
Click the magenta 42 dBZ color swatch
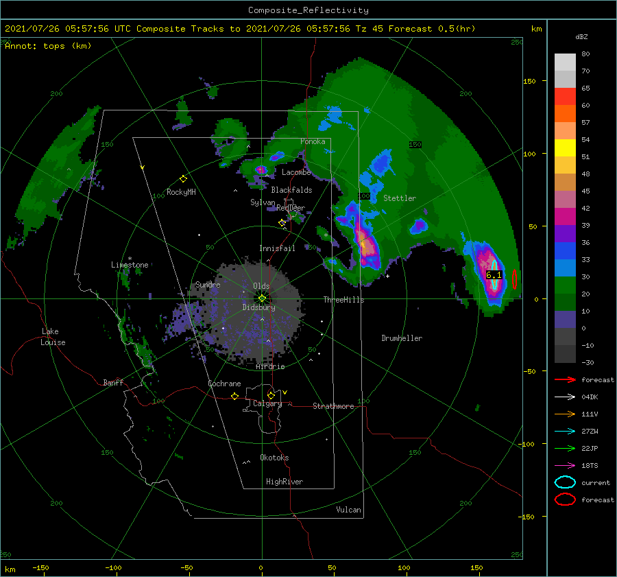[x=565, y=216]
